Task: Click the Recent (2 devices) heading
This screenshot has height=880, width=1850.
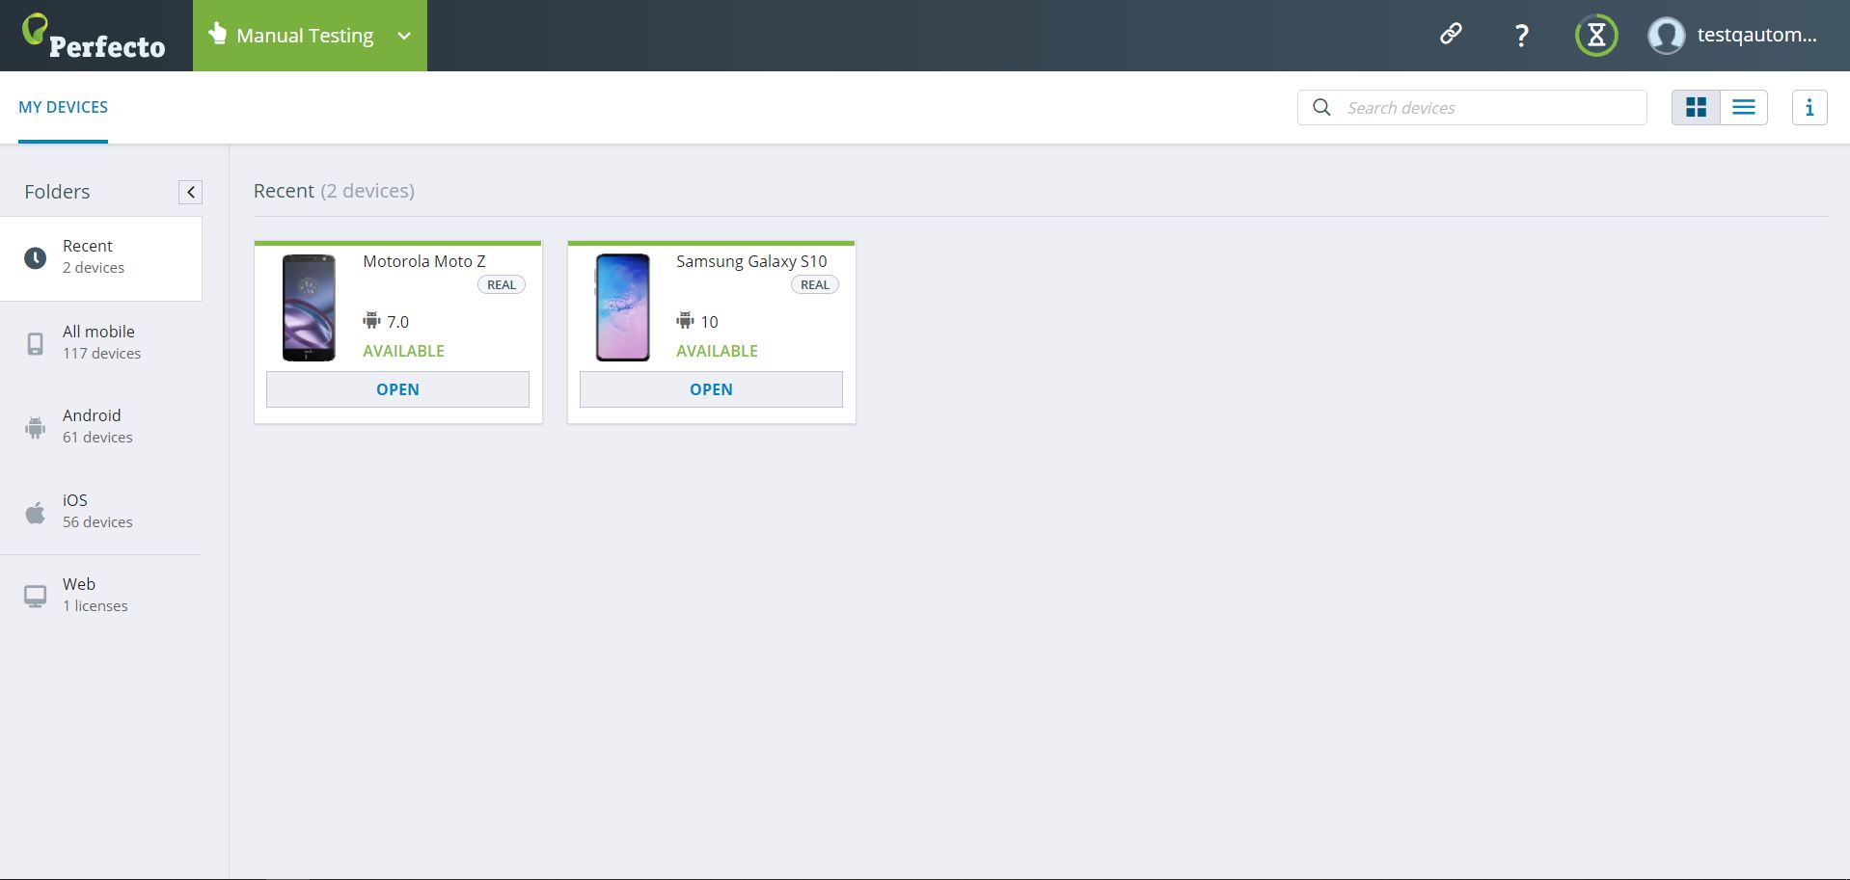Action: pos(334,191)
